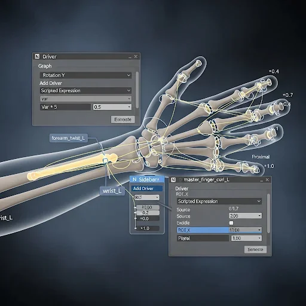
Task: Select the wrist_L bone label
Action: (x=112, y=191)
